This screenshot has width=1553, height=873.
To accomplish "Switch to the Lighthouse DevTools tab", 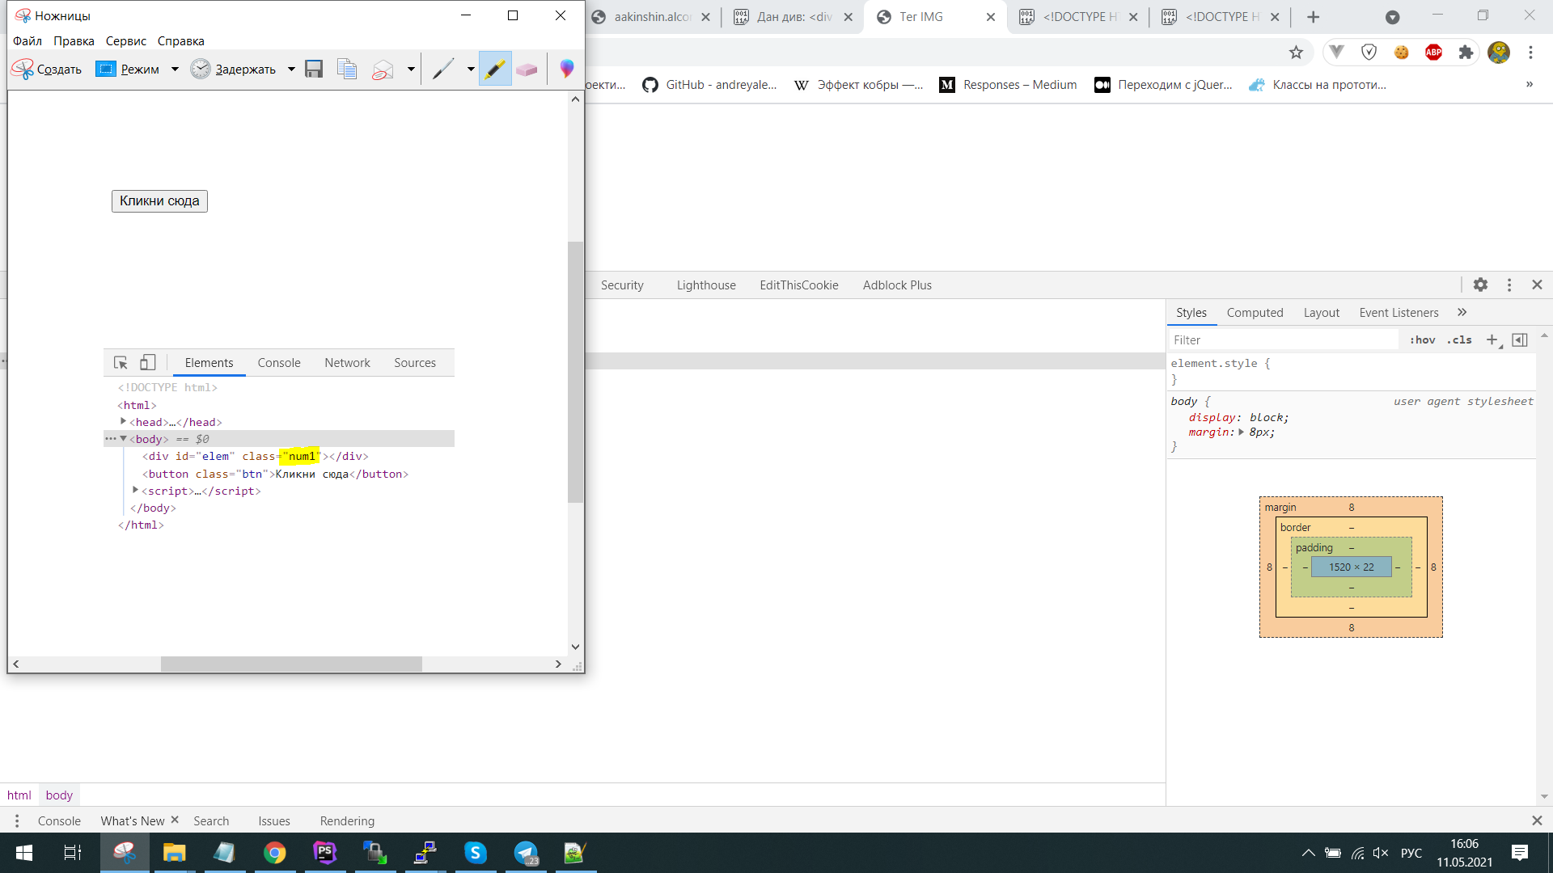I will (x=706, y=285).
